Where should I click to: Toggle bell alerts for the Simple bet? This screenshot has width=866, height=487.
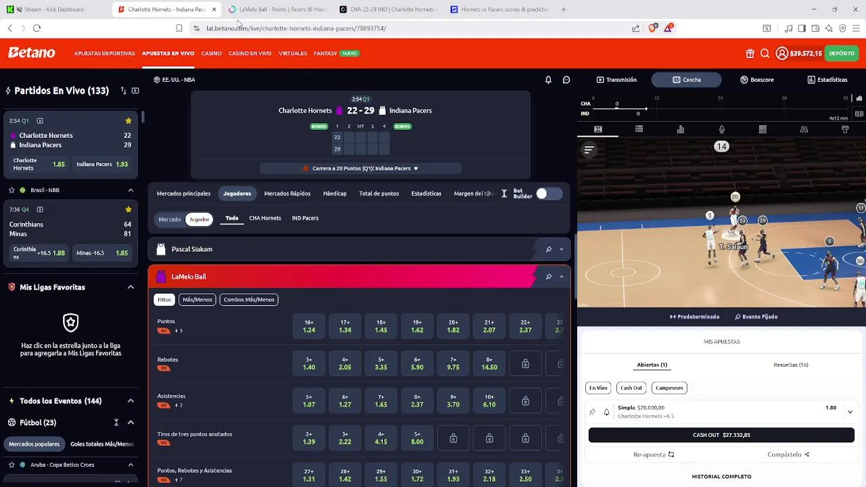[x=606, y=412]
